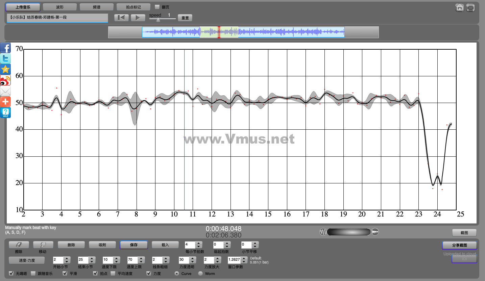Click the 保存 save button
The height and width of the screenshot is (281, 485).
pos(134,245)
